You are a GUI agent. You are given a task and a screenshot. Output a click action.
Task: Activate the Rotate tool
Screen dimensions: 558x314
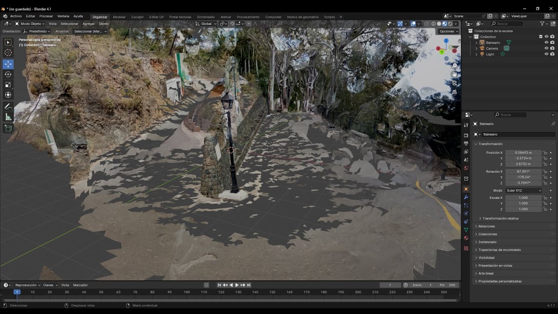point(8,74)
